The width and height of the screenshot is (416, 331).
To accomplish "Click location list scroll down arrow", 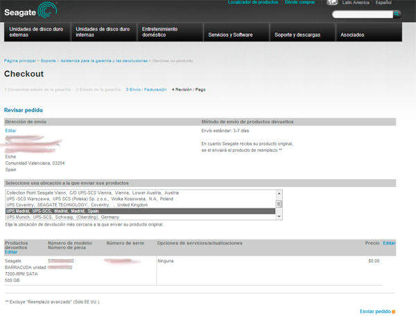I will click(x=279, y=217).
